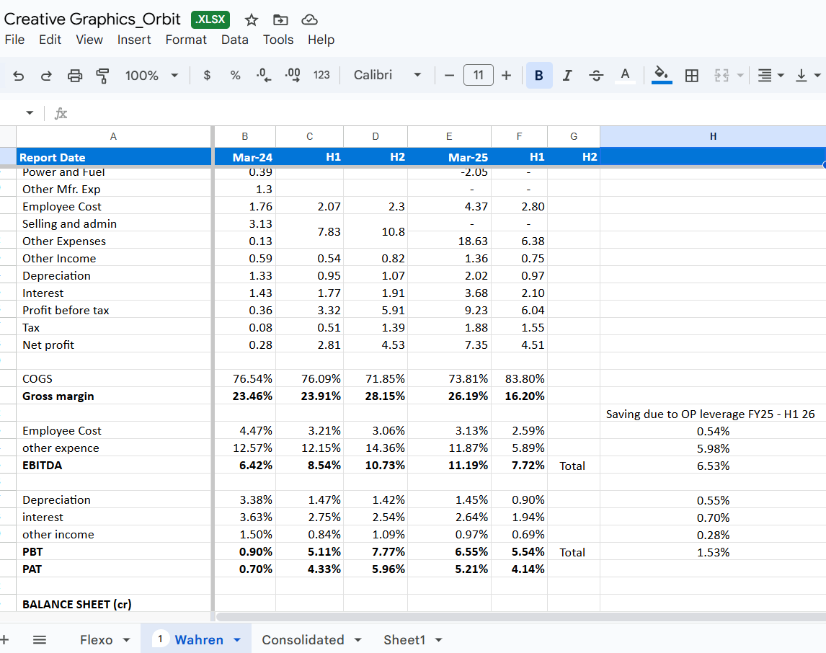Open the Name box dropdown arrow
This screenshot has height=653, width=826.
pyautogui.click(x=30, y=113)
